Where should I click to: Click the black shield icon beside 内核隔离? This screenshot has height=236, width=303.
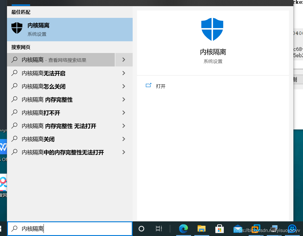pyautogui.click(x=17, y=28)
